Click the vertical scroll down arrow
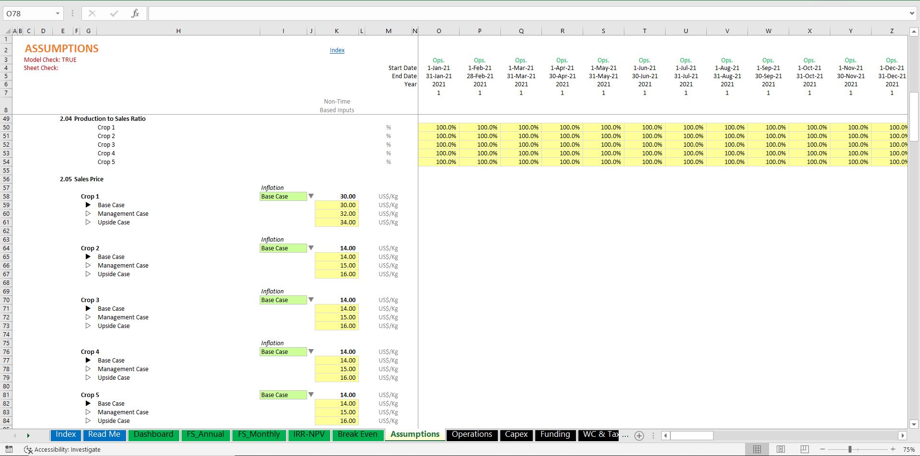This screenshot has width=920, height=456. (x=914, y=424)
